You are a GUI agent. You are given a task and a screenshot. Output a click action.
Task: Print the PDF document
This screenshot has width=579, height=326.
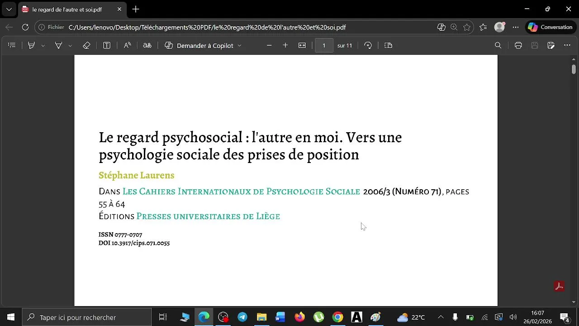click(518, 45)
